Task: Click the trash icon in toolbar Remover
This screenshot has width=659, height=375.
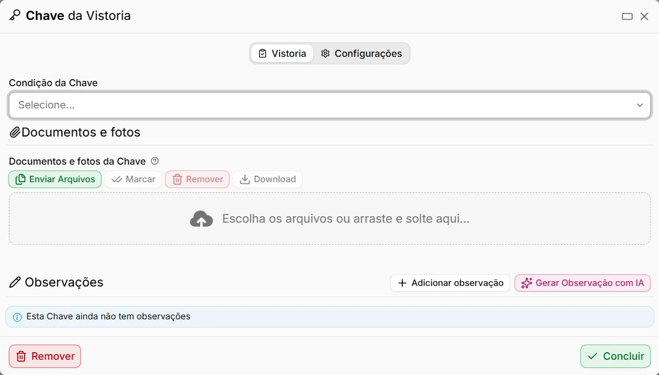Action: 177,179
